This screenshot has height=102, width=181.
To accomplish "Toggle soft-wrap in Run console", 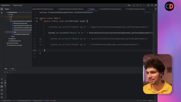I will point(5,80).
